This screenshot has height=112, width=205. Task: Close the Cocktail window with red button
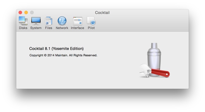point(20,12)
